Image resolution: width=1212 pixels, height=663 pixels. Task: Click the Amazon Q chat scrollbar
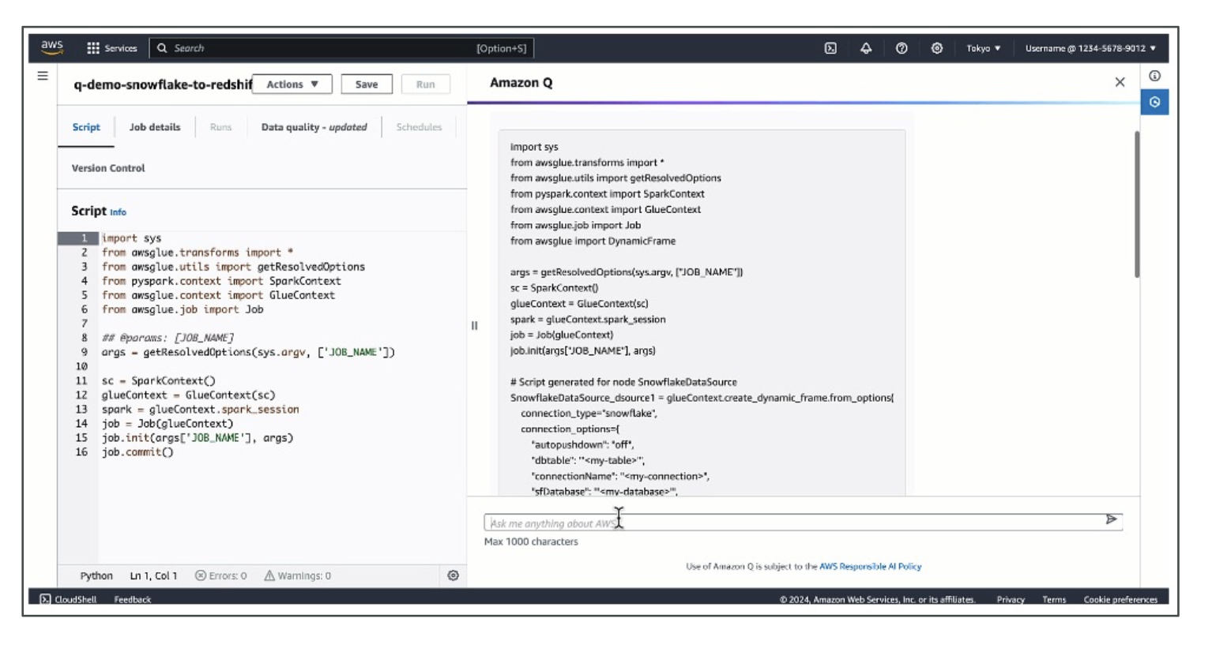point(1136,205)
